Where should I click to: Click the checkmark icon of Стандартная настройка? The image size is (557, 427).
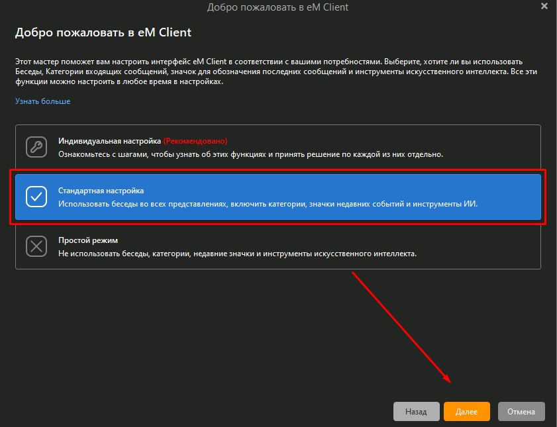point(36,196)
